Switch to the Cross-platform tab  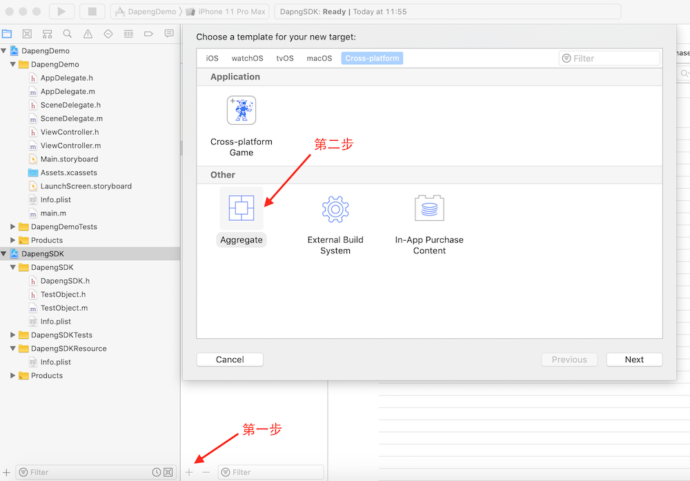[x=372, y=58]
